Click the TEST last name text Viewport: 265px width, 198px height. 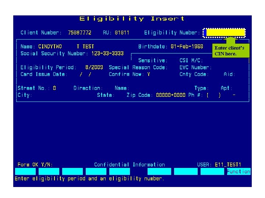tap(88, 47)
